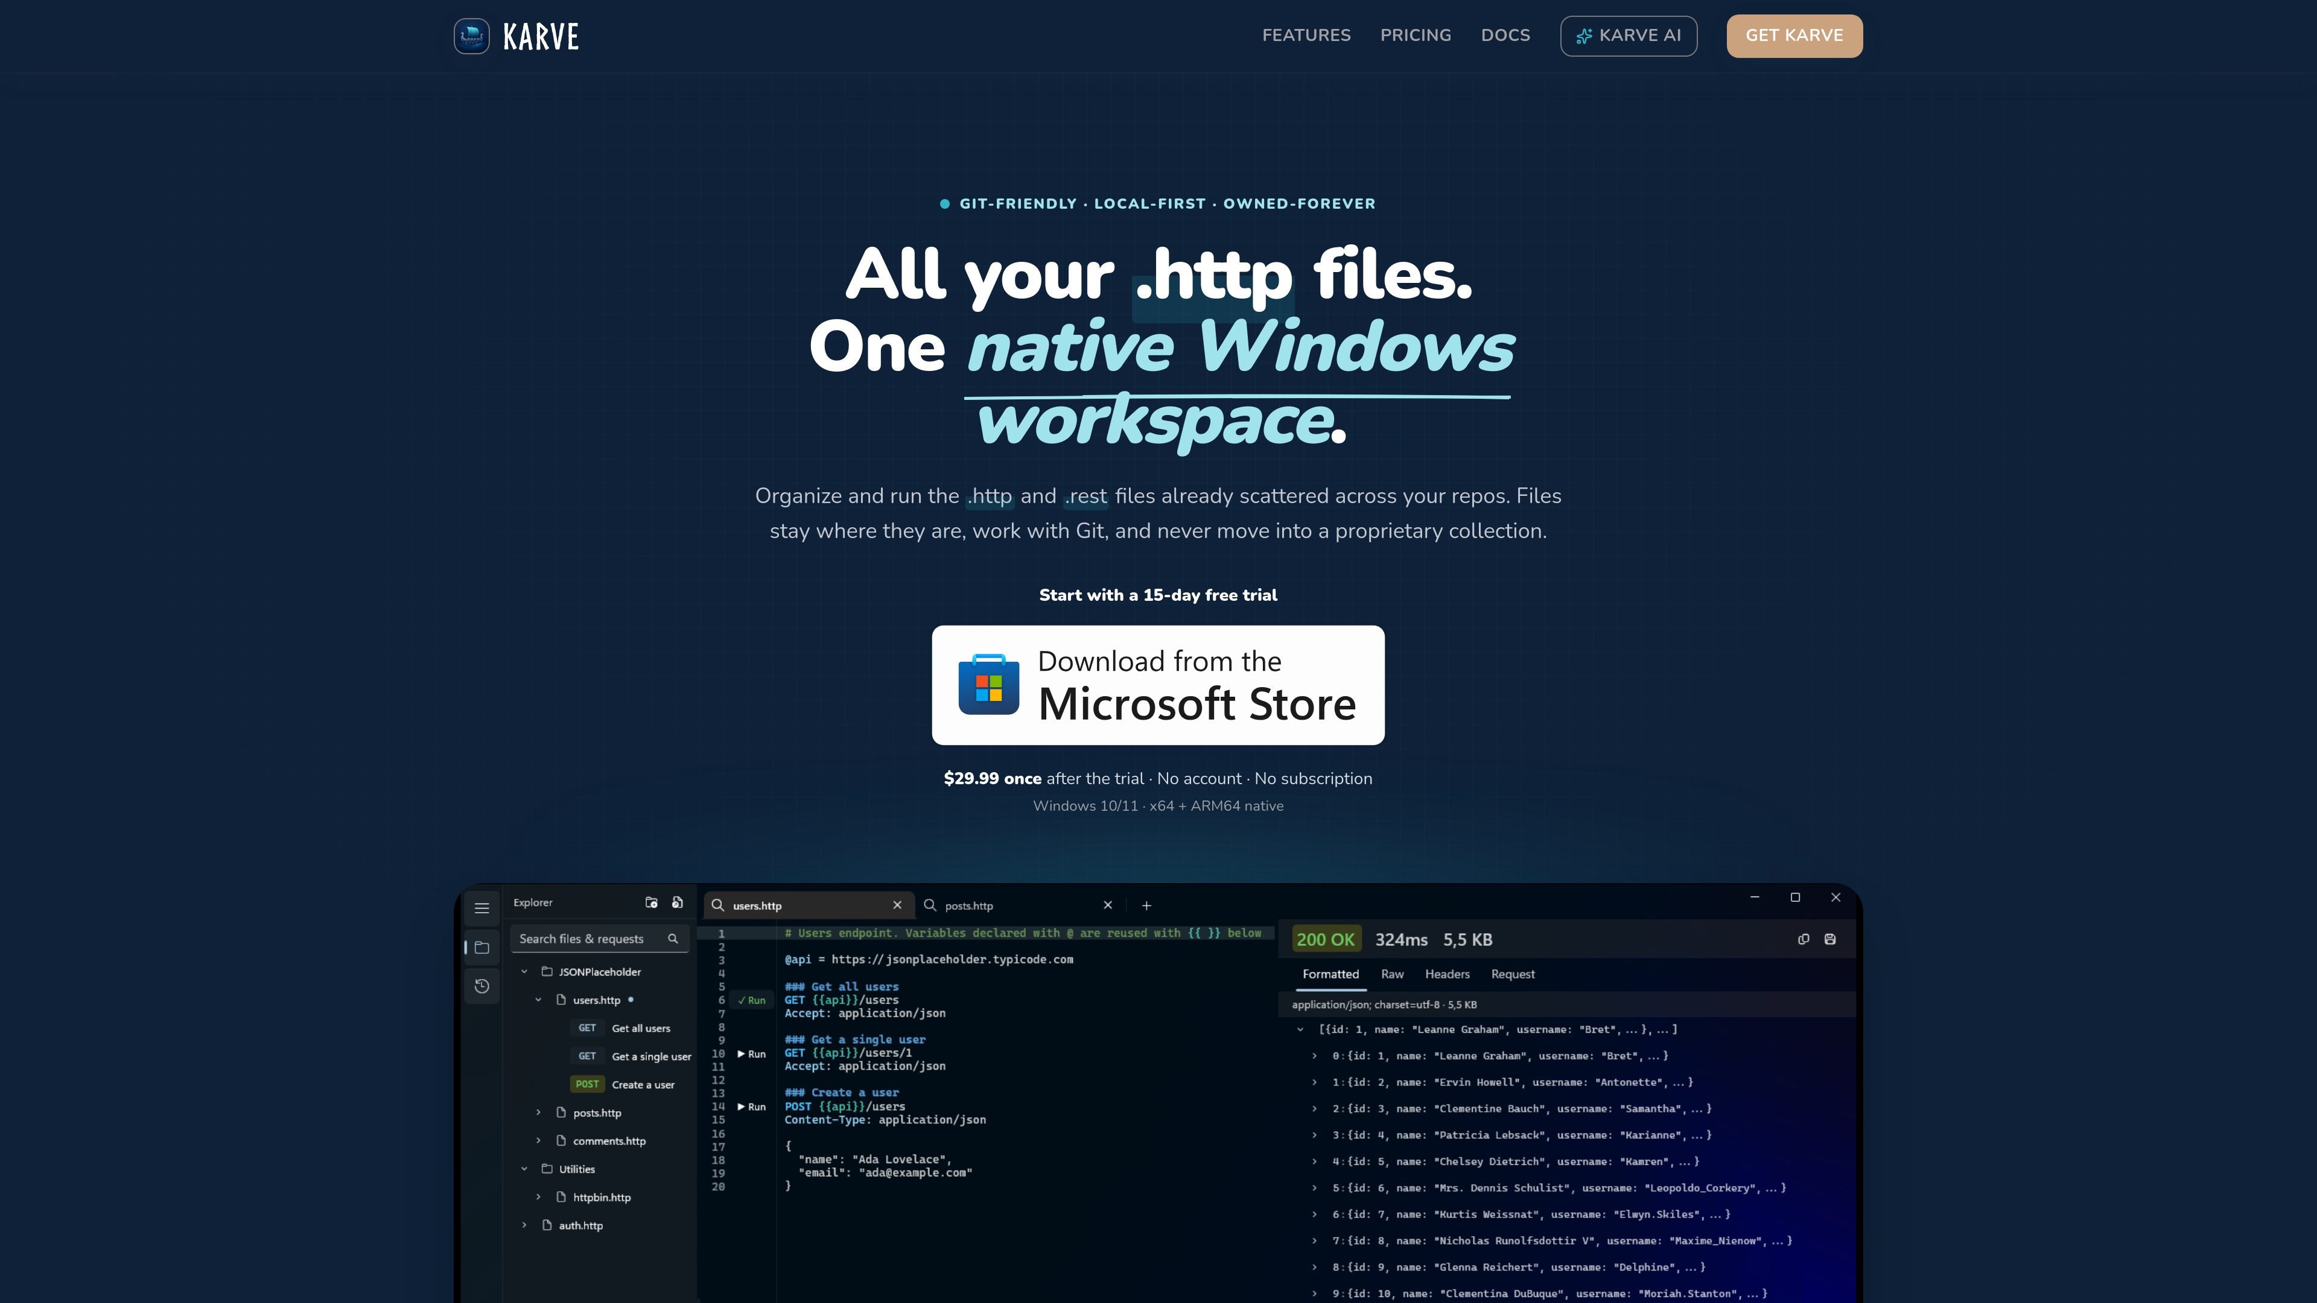The width and height of the screenshot is (2317, 1303).
Task: Click the new folder icon in Explorer header
Action: pyautogui.click(x=651, y=903)
